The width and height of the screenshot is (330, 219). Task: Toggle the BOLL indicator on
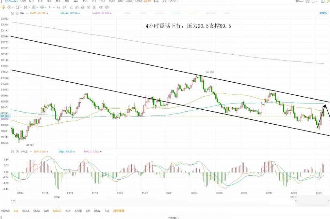coord(26,211)
